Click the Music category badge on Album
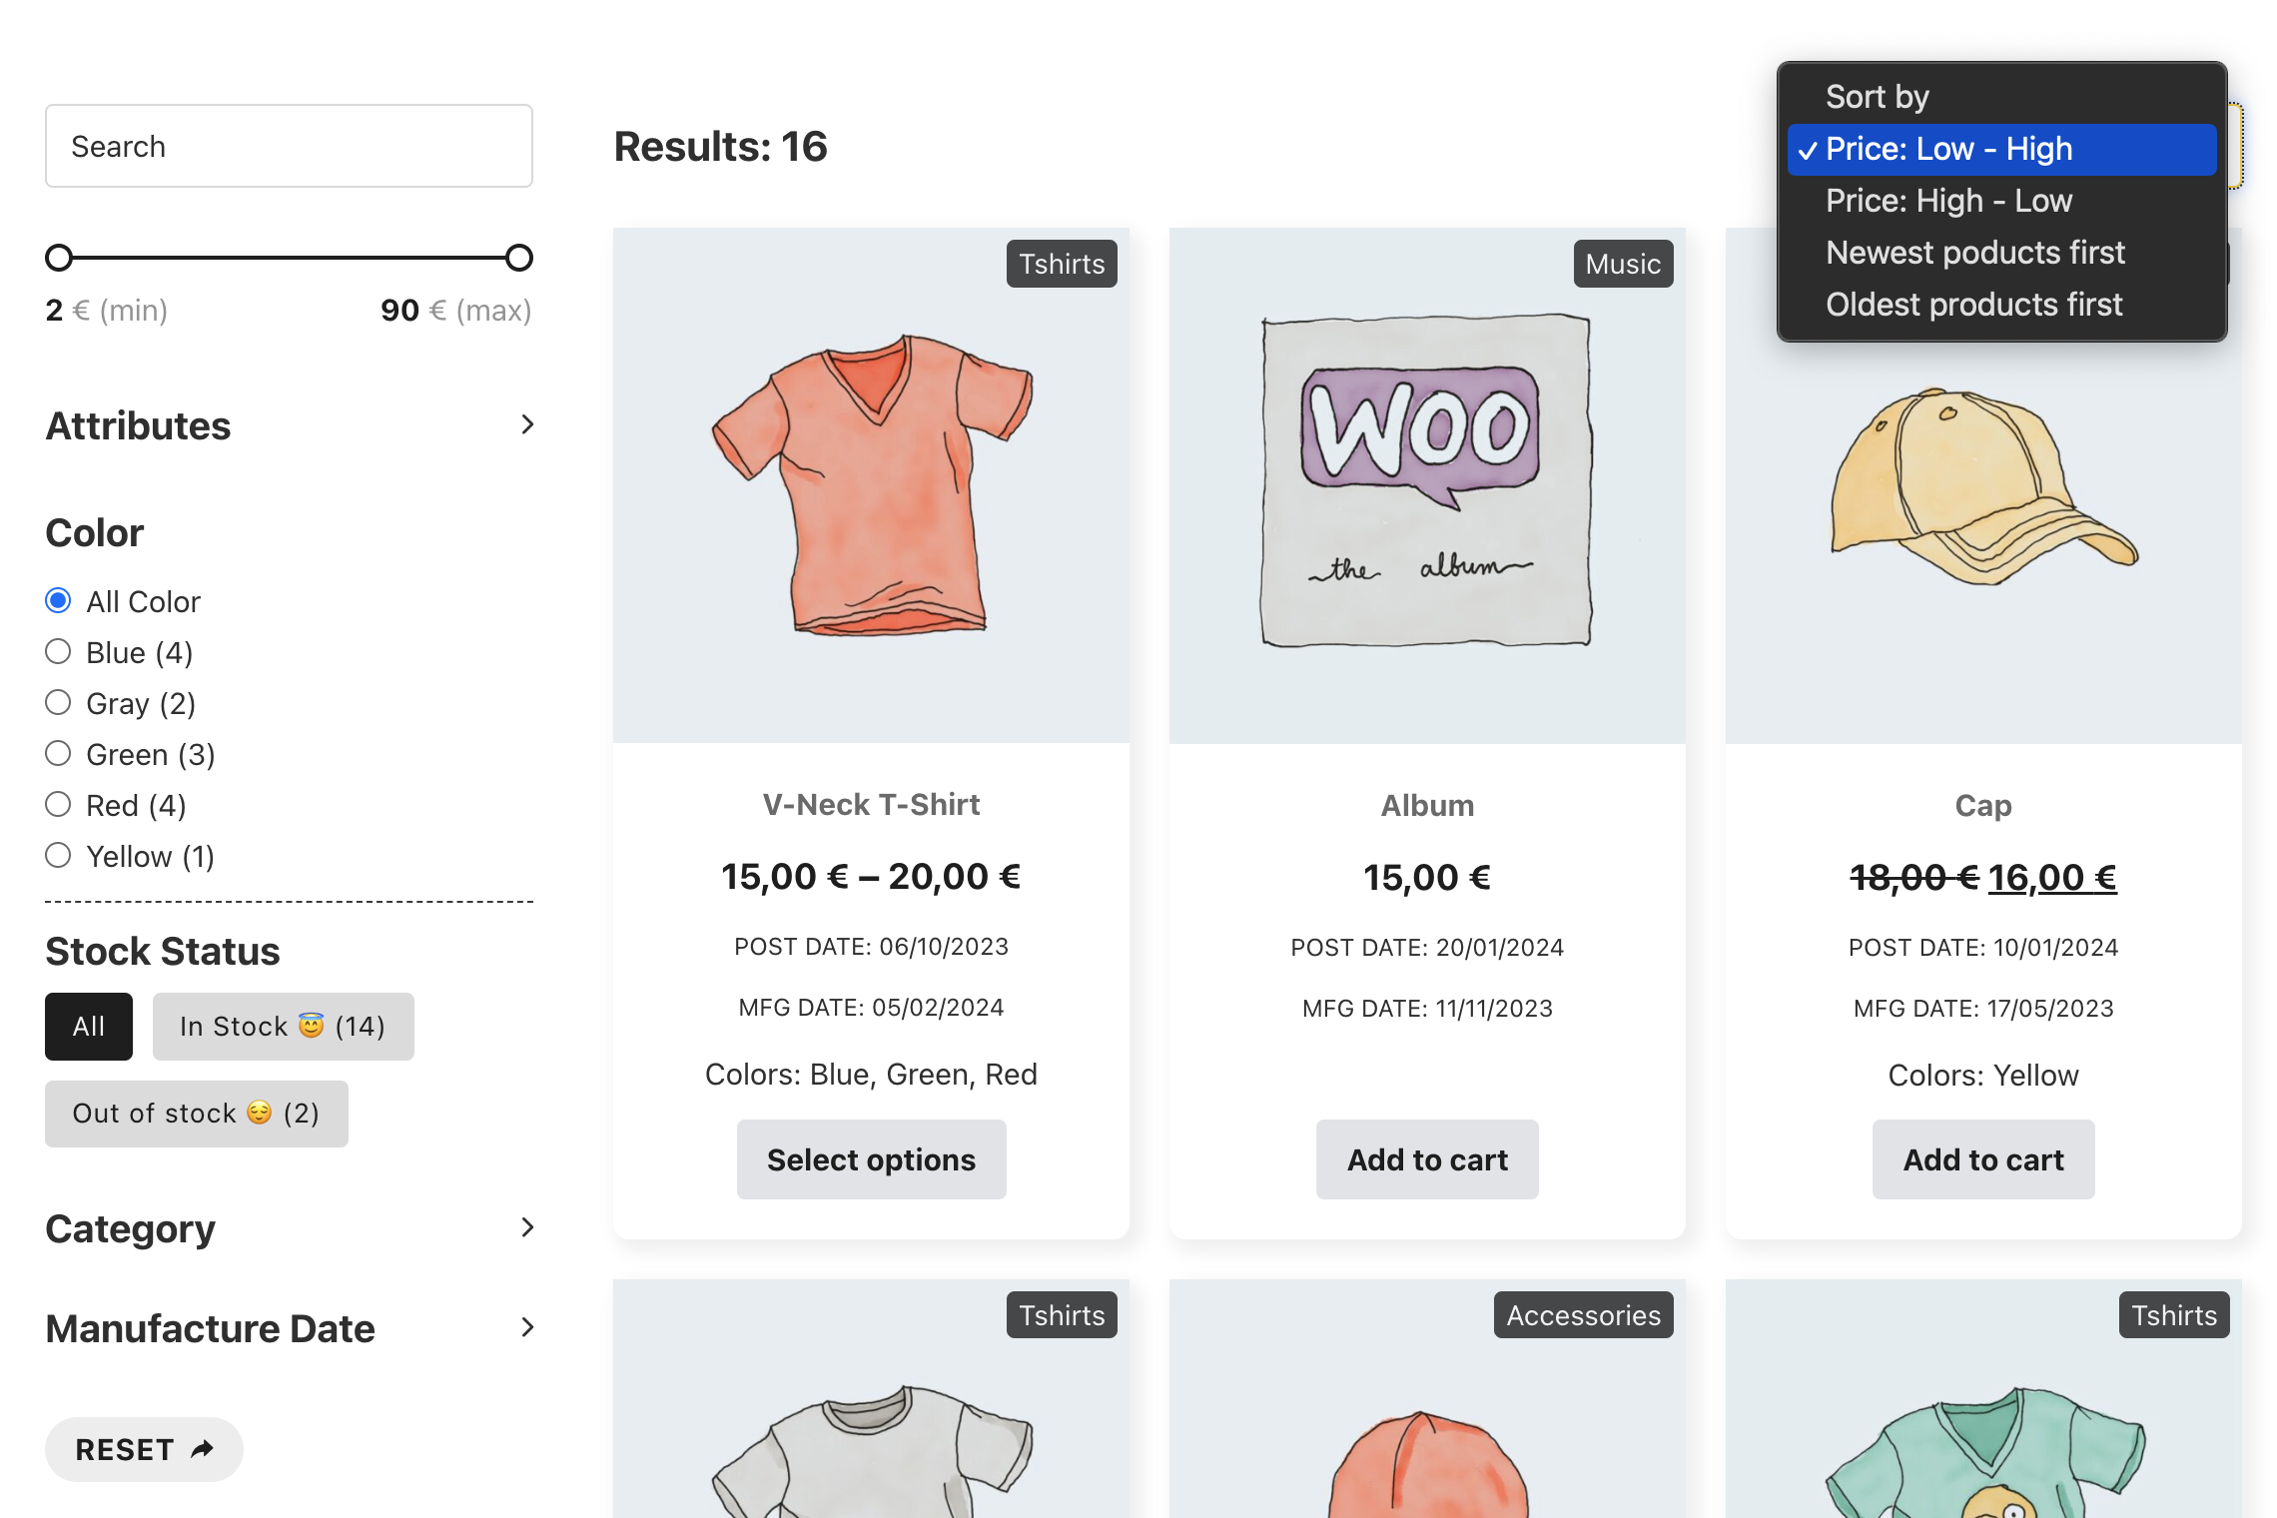 pyautogui.click(x=1622, y=264)
